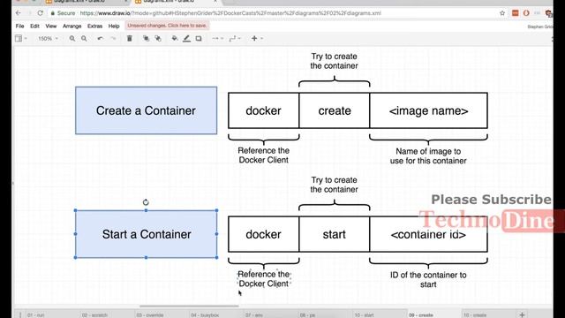This screenshot has height=318, width=565.
Task: Click the redo arrow icon
Action: click(113, 38)
